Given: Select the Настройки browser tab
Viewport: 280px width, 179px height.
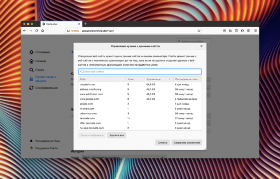Looking at the screenshot, I should (x=61, y=24).
